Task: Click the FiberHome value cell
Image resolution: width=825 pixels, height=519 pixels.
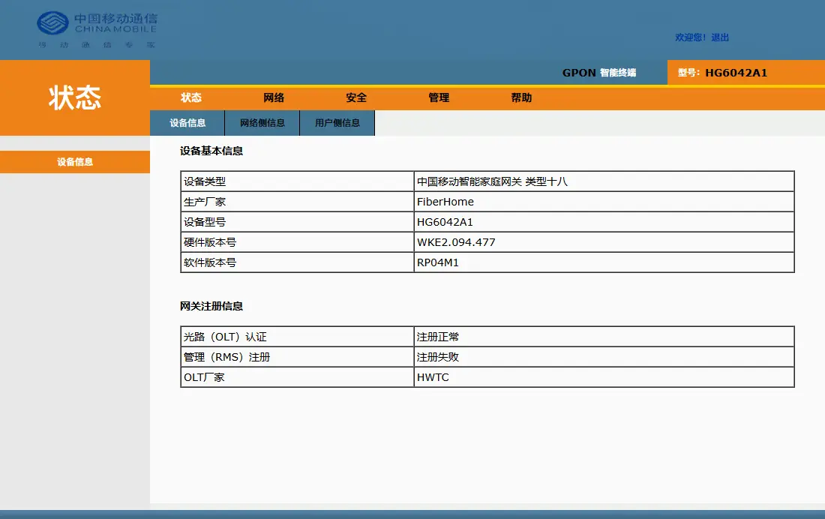Action: [x=604, y=202]
